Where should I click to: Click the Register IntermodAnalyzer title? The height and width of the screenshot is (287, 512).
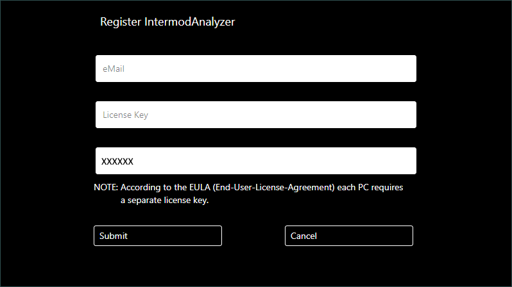(167, 22)
